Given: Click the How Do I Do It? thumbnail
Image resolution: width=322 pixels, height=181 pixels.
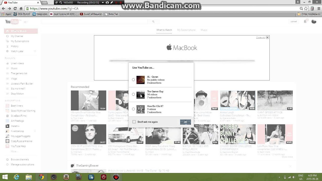Looking at the screenshot, I should (140, 109).
